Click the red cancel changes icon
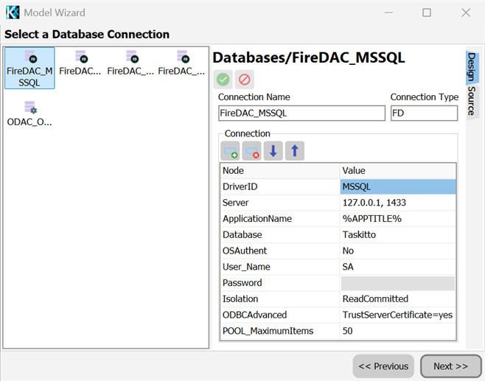 pos(245,80)
